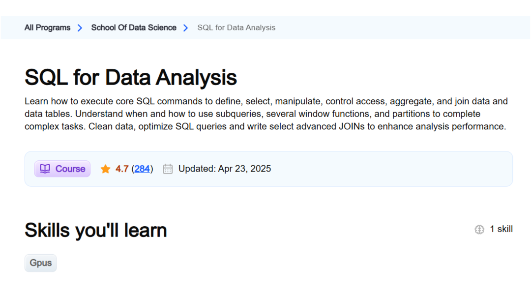Click the 4.7 rating score
The height and width of the screenshot is (295, 531).
(122, 169)
